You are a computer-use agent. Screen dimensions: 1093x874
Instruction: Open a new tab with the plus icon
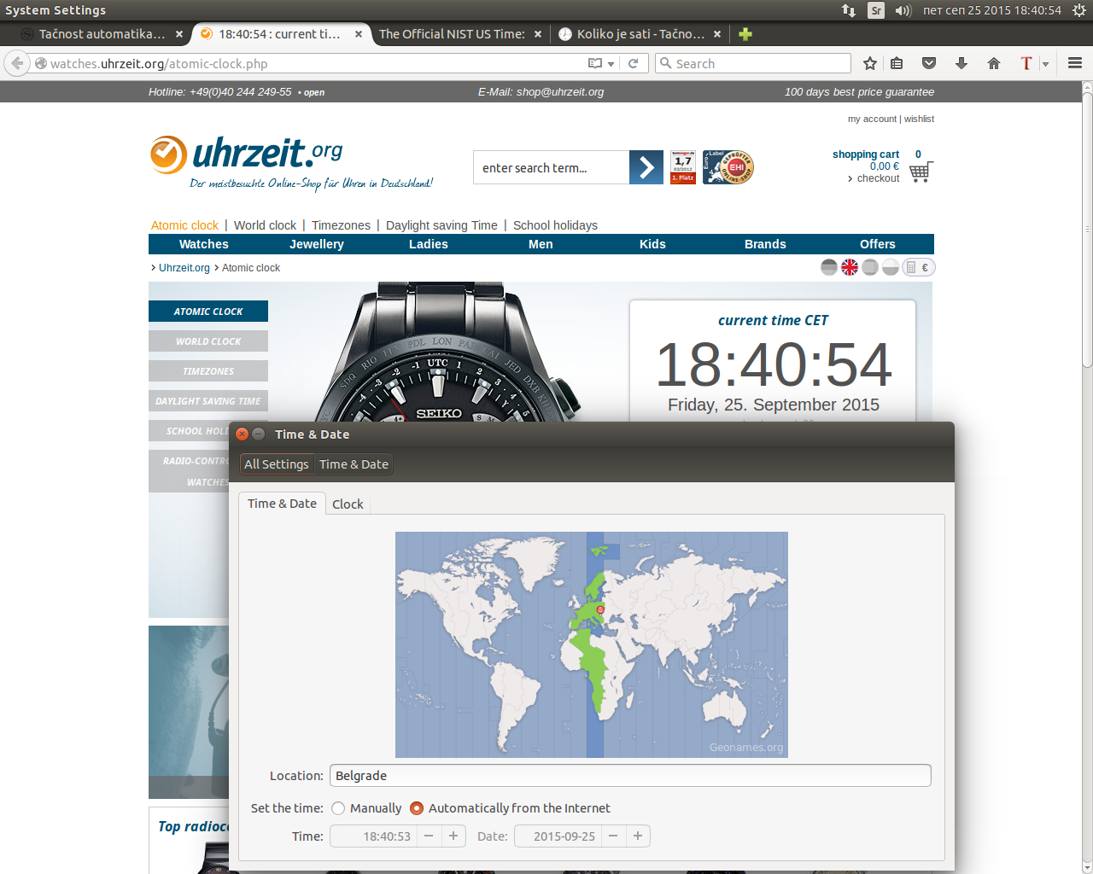(x=745, y=34)
